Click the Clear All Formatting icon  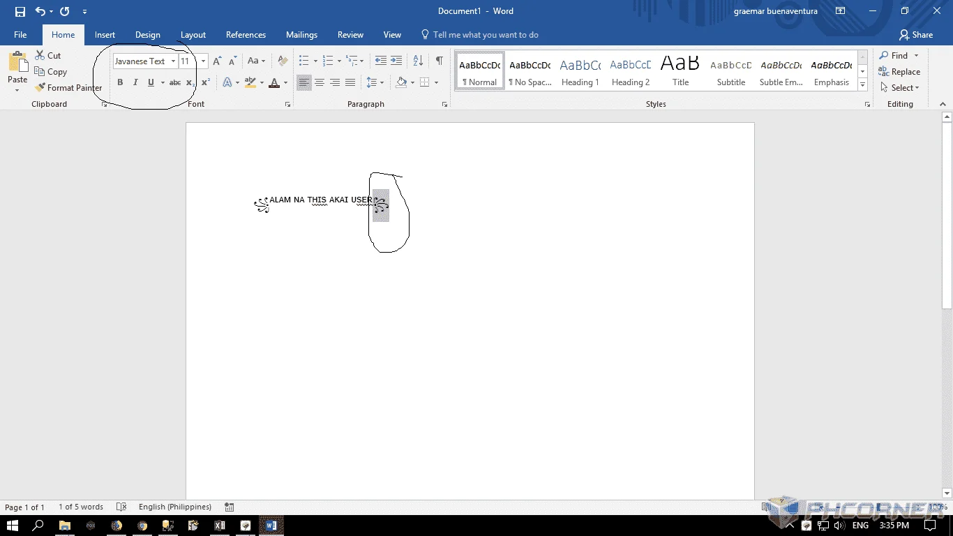283,61
